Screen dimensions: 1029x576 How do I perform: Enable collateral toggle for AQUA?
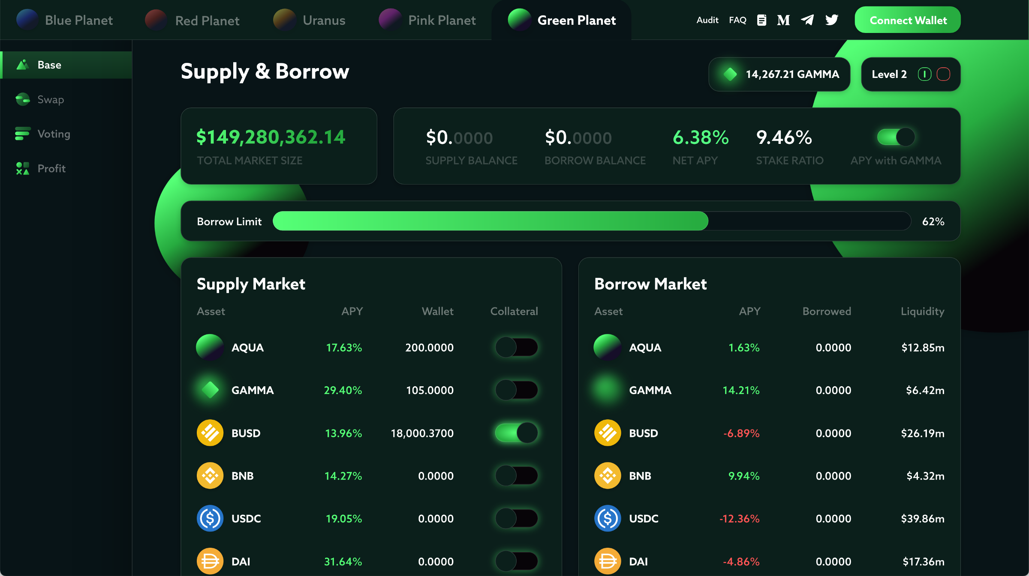point(516,347)
